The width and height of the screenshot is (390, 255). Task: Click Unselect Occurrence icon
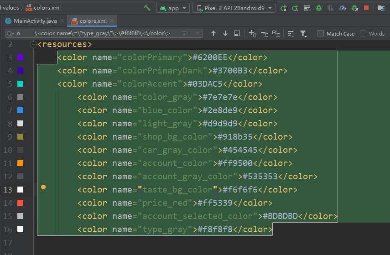[x=264, y=34]
